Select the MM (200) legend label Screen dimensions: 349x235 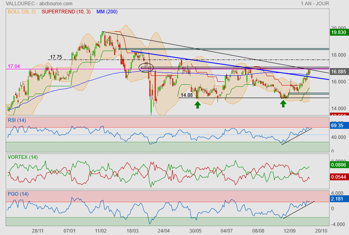pos(107,12)
